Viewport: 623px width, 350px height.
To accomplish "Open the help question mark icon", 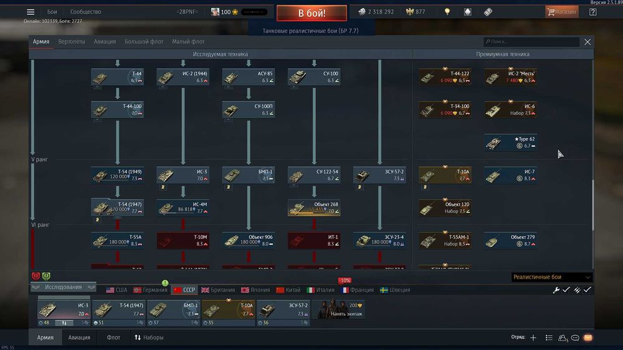I will (x=593, y=12).
